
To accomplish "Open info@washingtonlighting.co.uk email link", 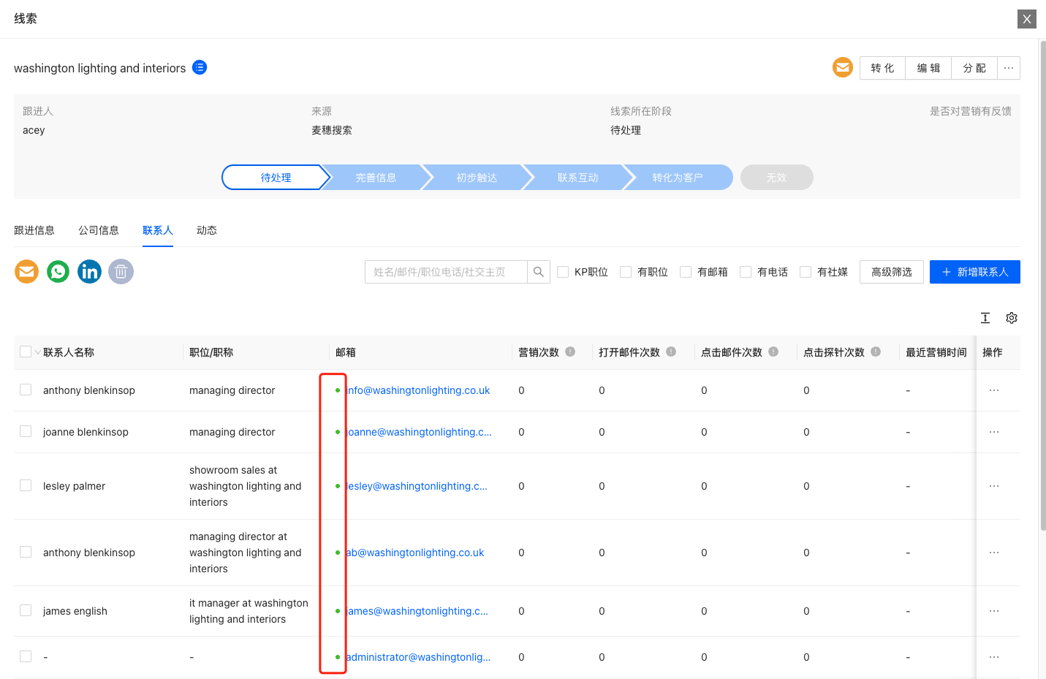I will (x=418, y=390).
